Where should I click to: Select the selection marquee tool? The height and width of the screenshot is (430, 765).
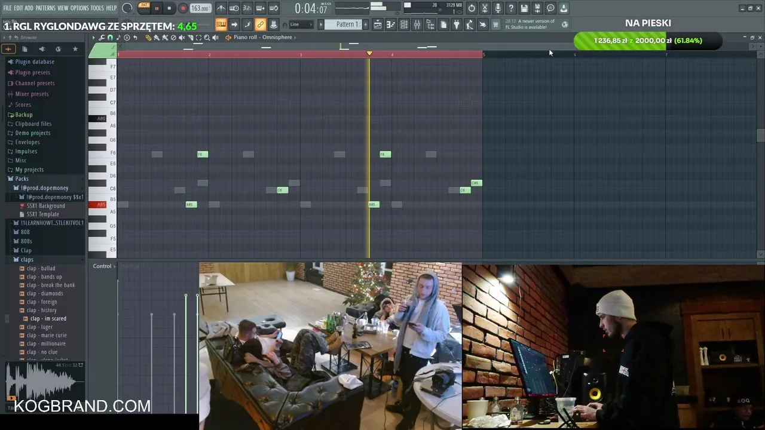198,37
